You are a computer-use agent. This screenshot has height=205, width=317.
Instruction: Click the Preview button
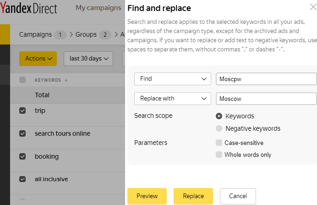(147, 196)
